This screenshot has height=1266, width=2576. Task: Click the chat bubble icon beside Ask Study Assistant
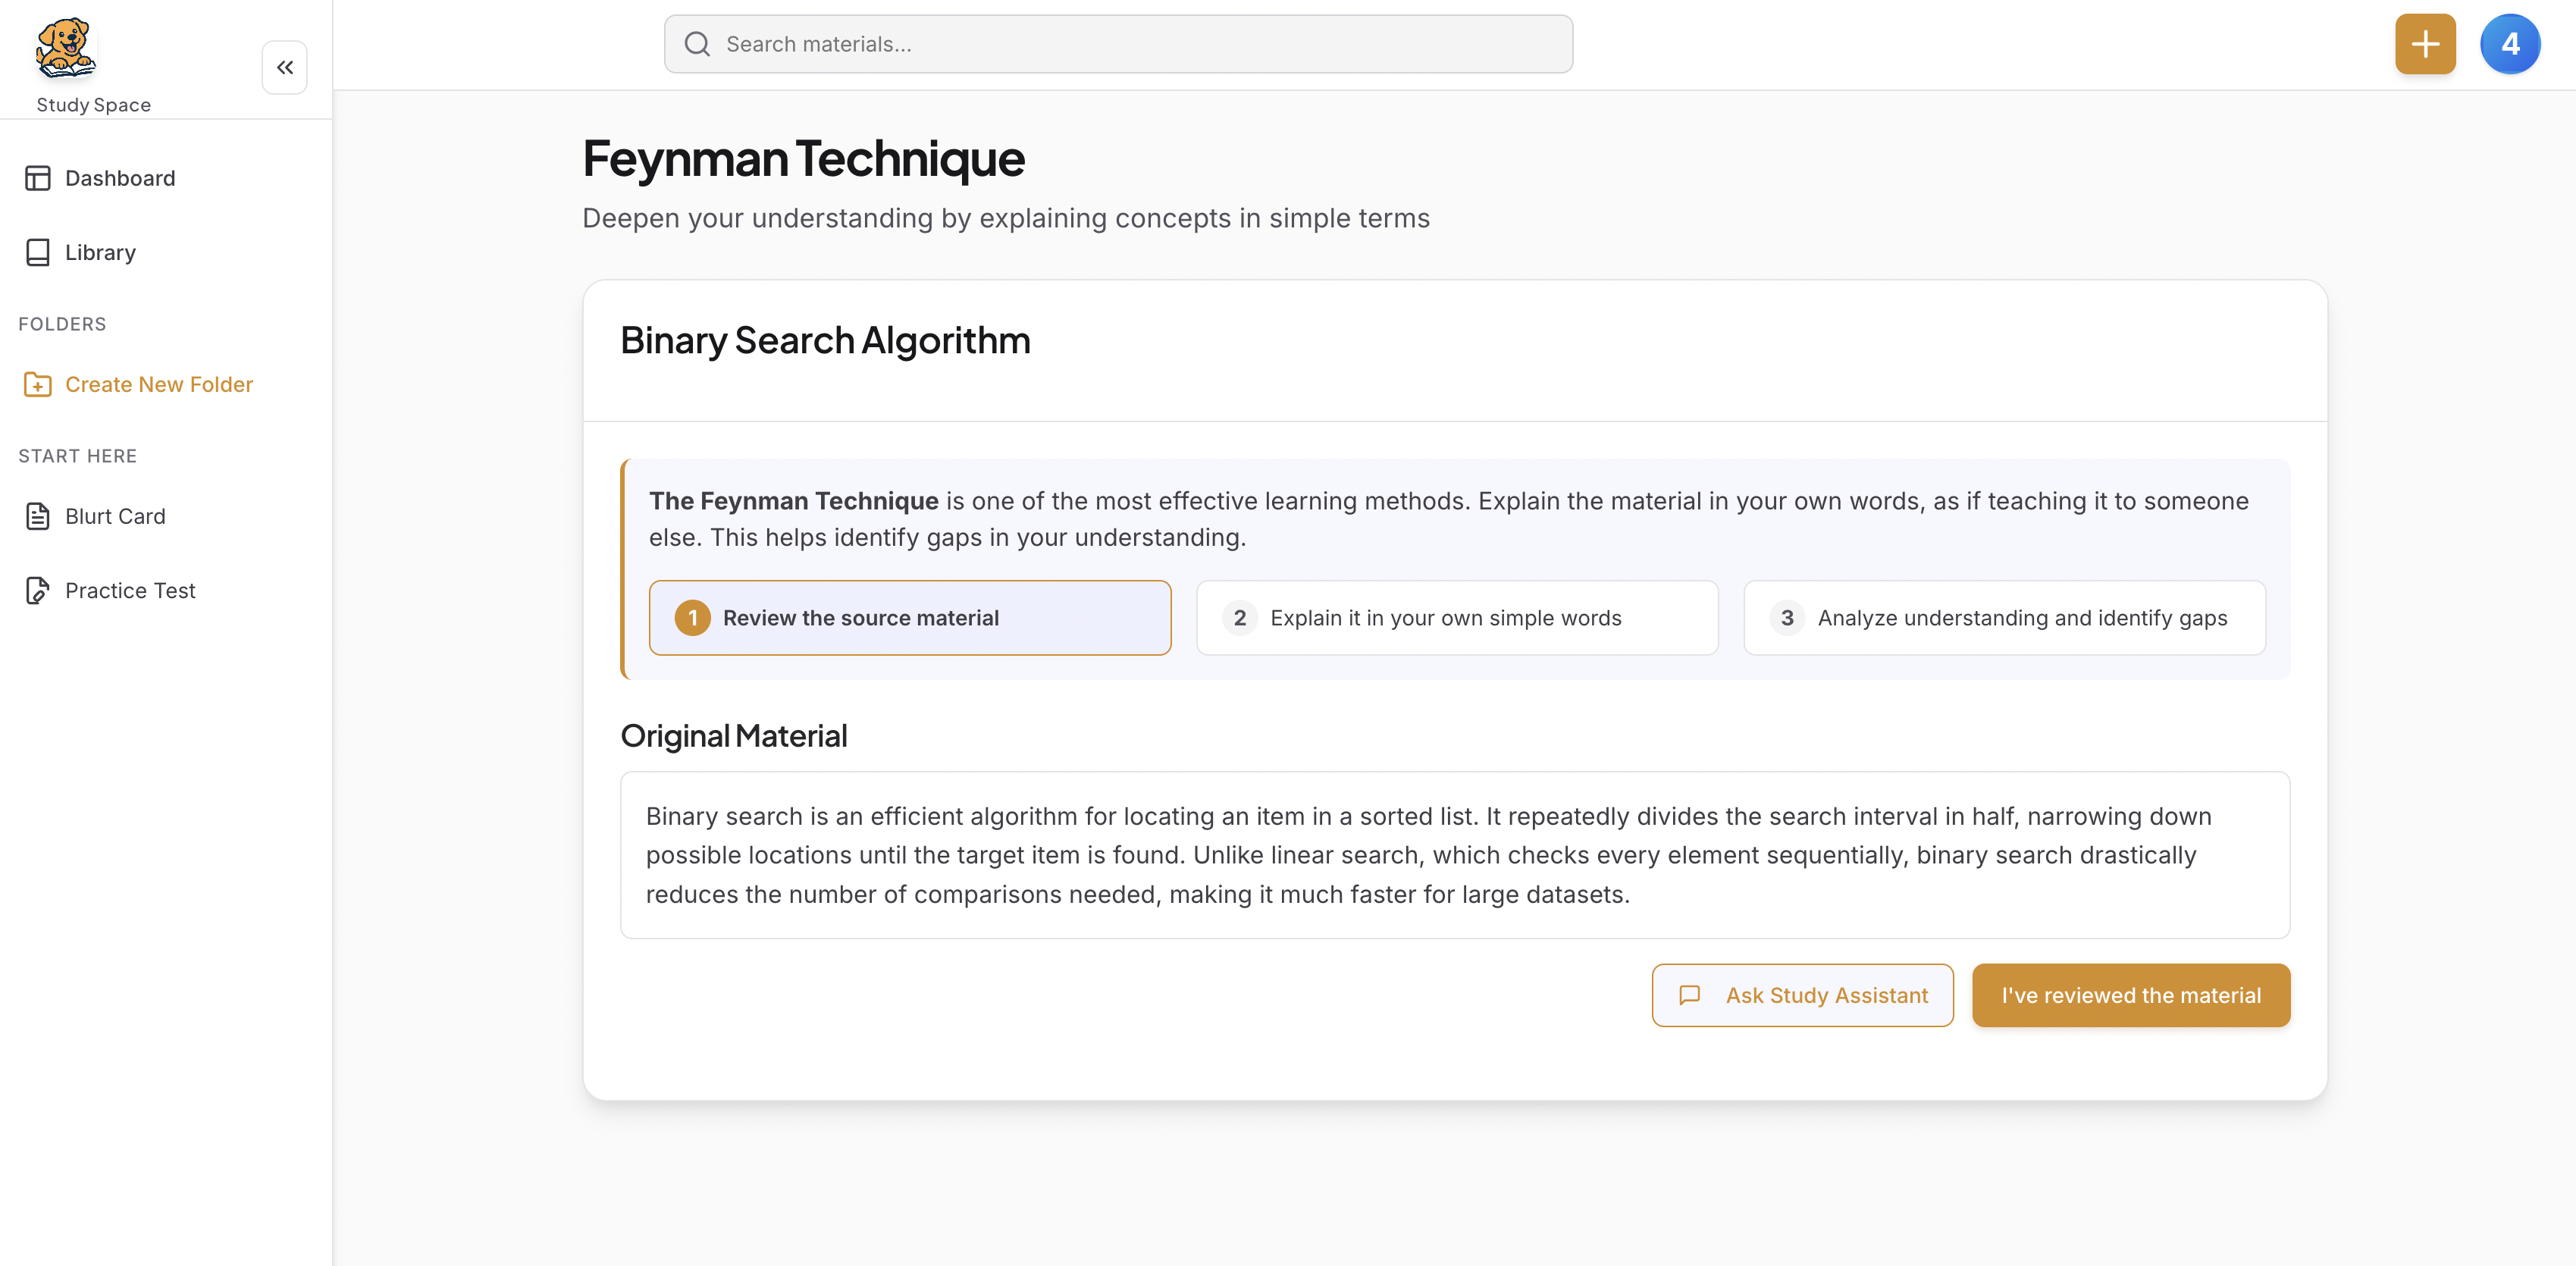tap(1689, 995)
